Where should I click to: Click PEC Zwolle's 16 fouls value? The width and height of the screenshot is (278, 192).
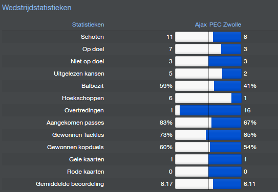coord(247,110)
